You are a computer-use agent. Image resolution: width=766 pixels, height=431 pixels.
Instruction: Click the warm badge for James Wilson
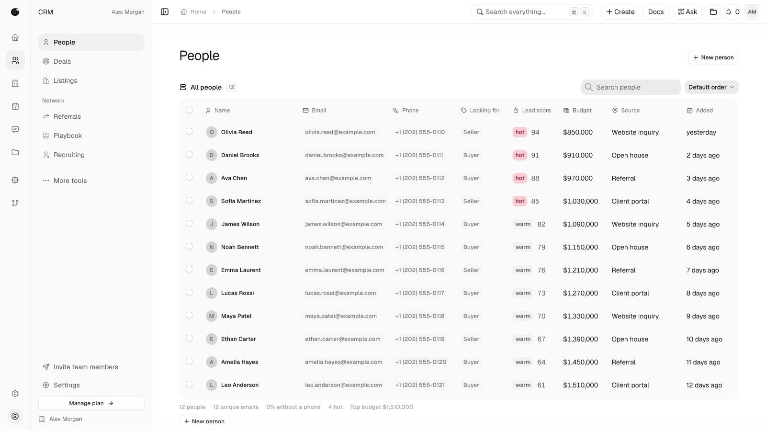(523, 224)
